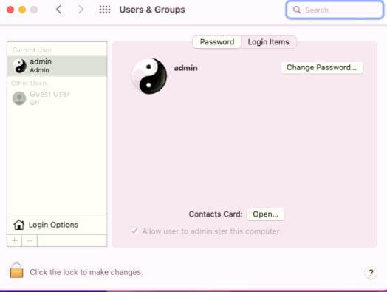
Task: Toggle Allow user to administer this computer
Action: [x=134, y=231]
